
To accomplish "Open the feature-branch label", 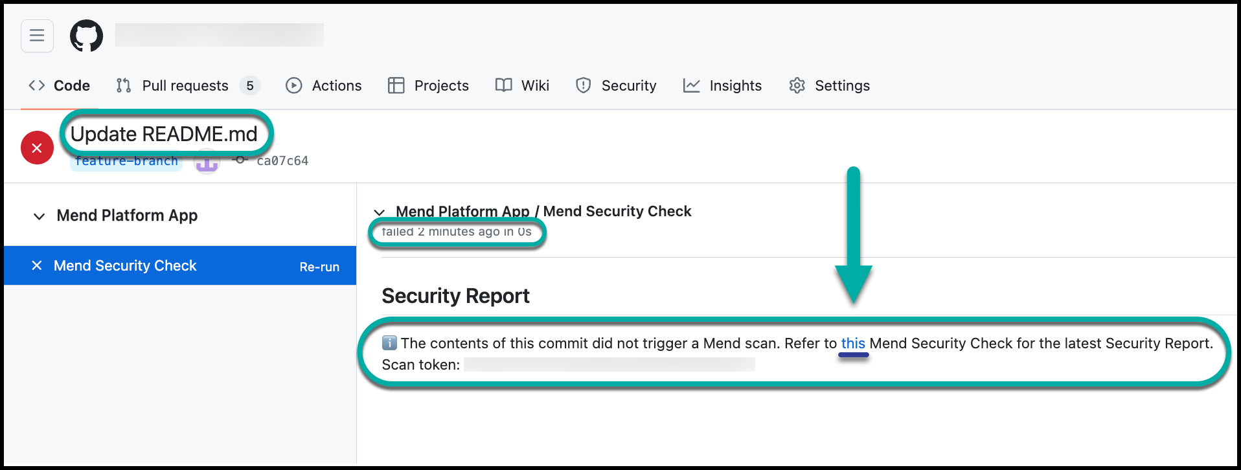I will tap(126, 161).
